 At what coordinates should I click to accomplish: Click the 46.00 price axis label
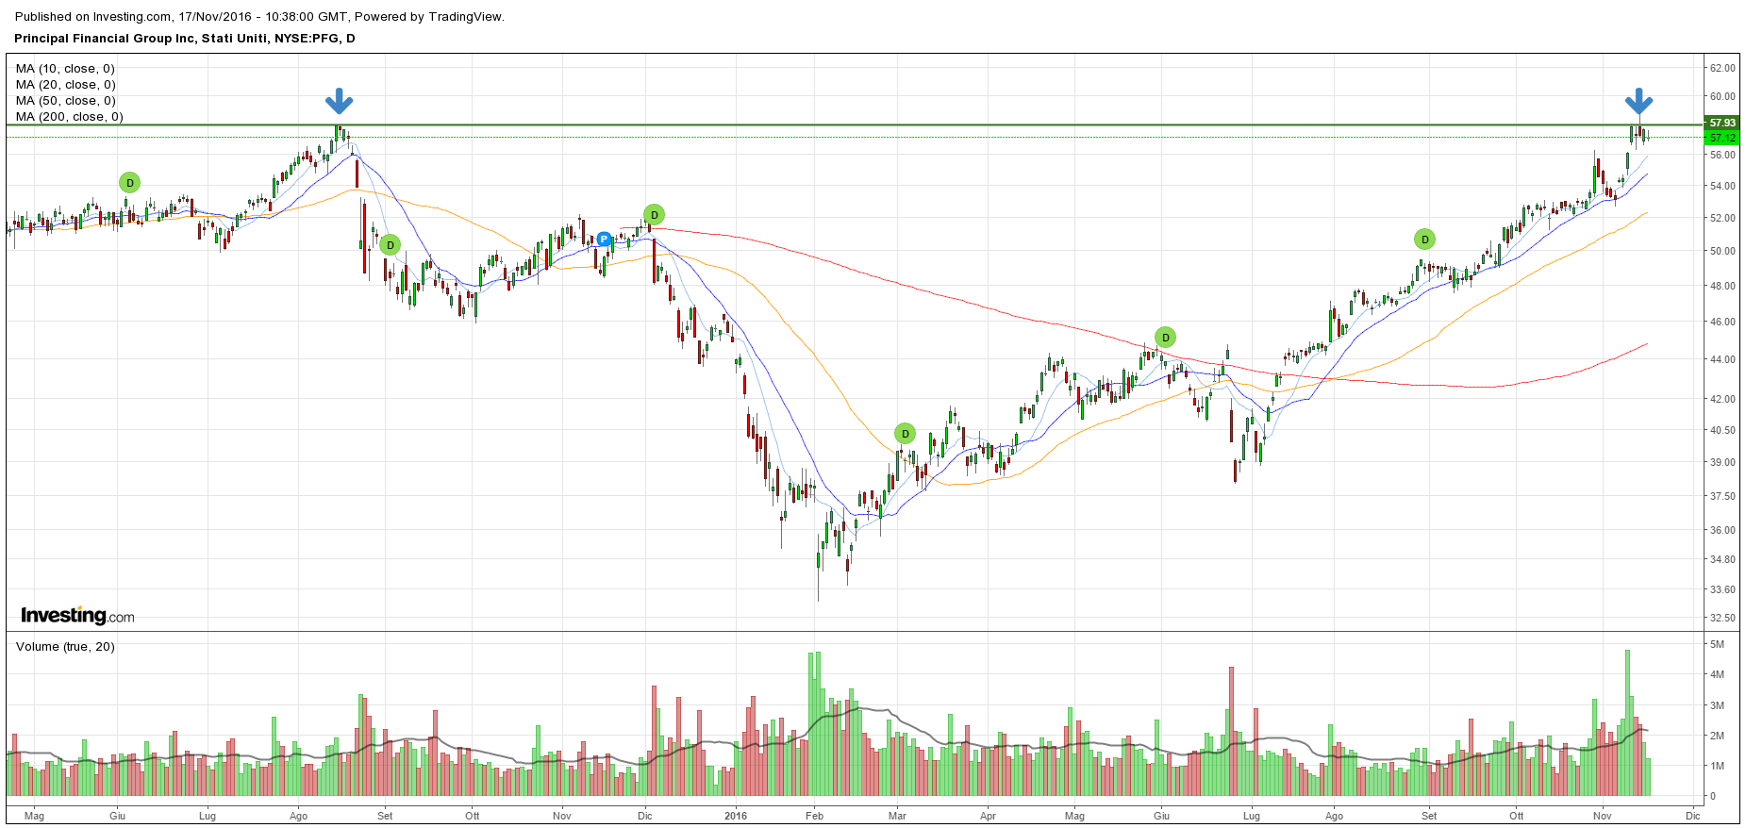(1722, 322)
